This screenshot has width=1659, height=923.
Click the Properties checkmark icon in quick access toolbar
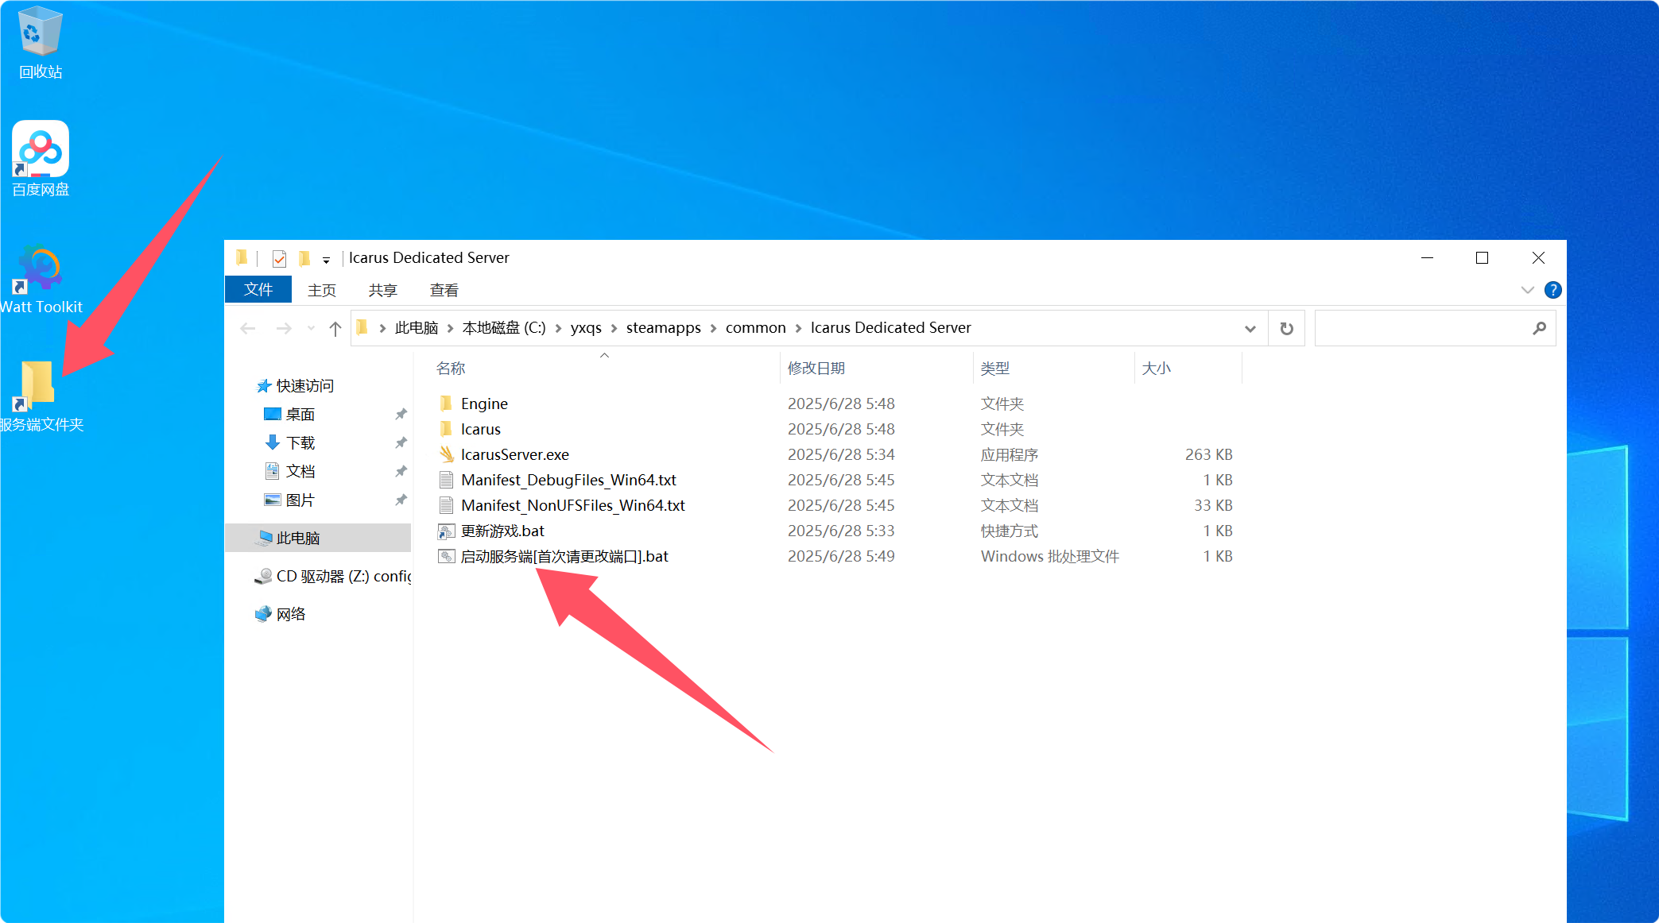pyautogui.click(x=279, y=258)
